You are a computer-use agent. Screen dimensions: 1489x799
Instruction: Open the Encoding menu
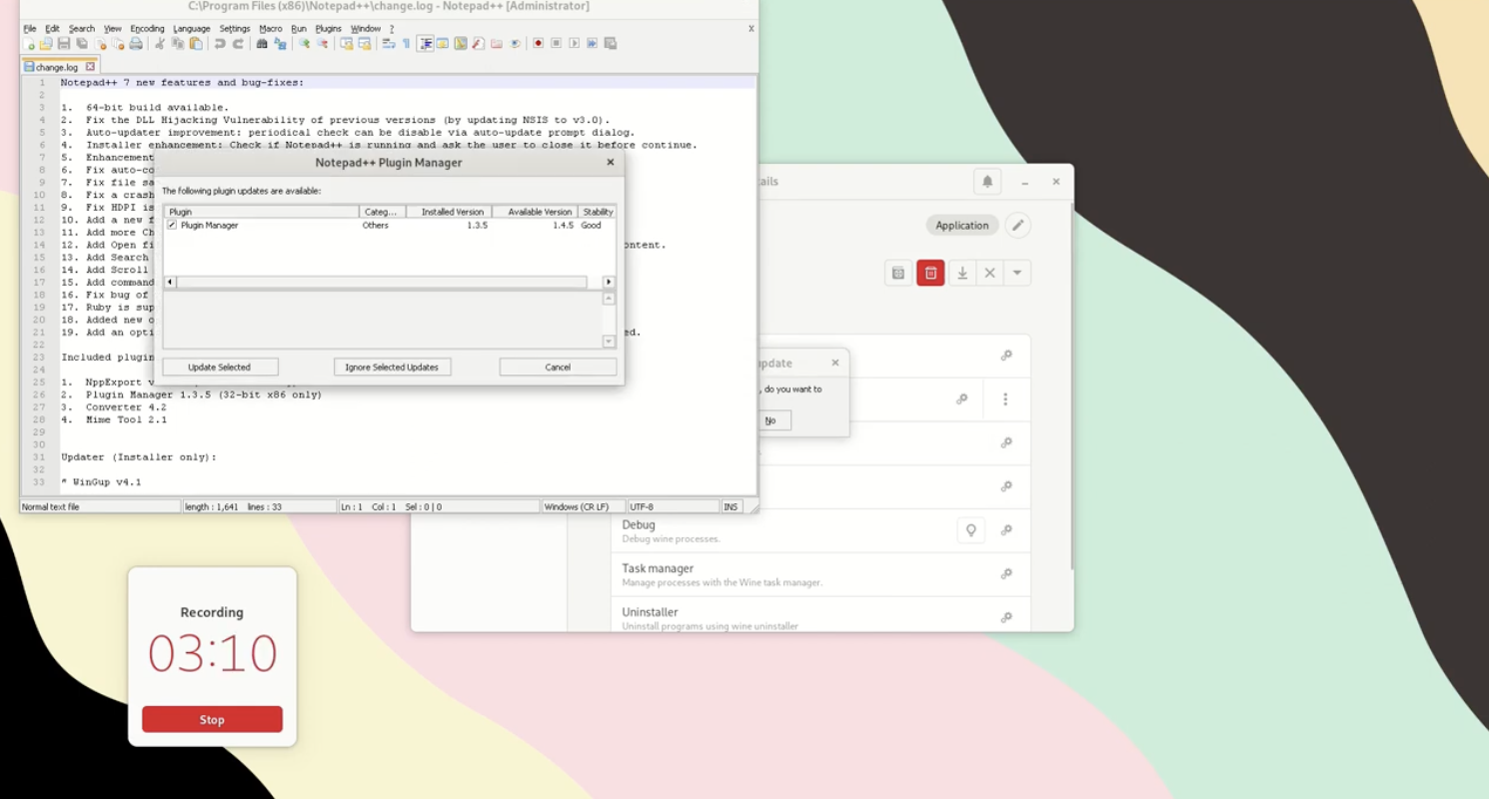(x=147, y=29)
